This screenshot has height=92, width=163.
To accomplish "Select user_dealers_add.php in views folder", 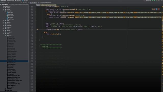I will tap(14, 84).
